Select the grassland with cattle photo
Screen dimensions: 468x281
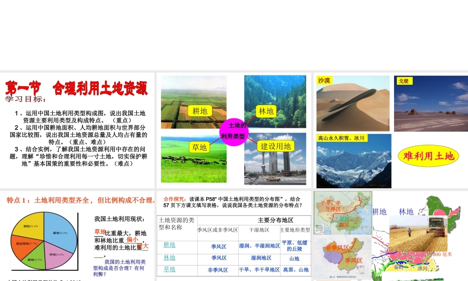tap(194, 159)
